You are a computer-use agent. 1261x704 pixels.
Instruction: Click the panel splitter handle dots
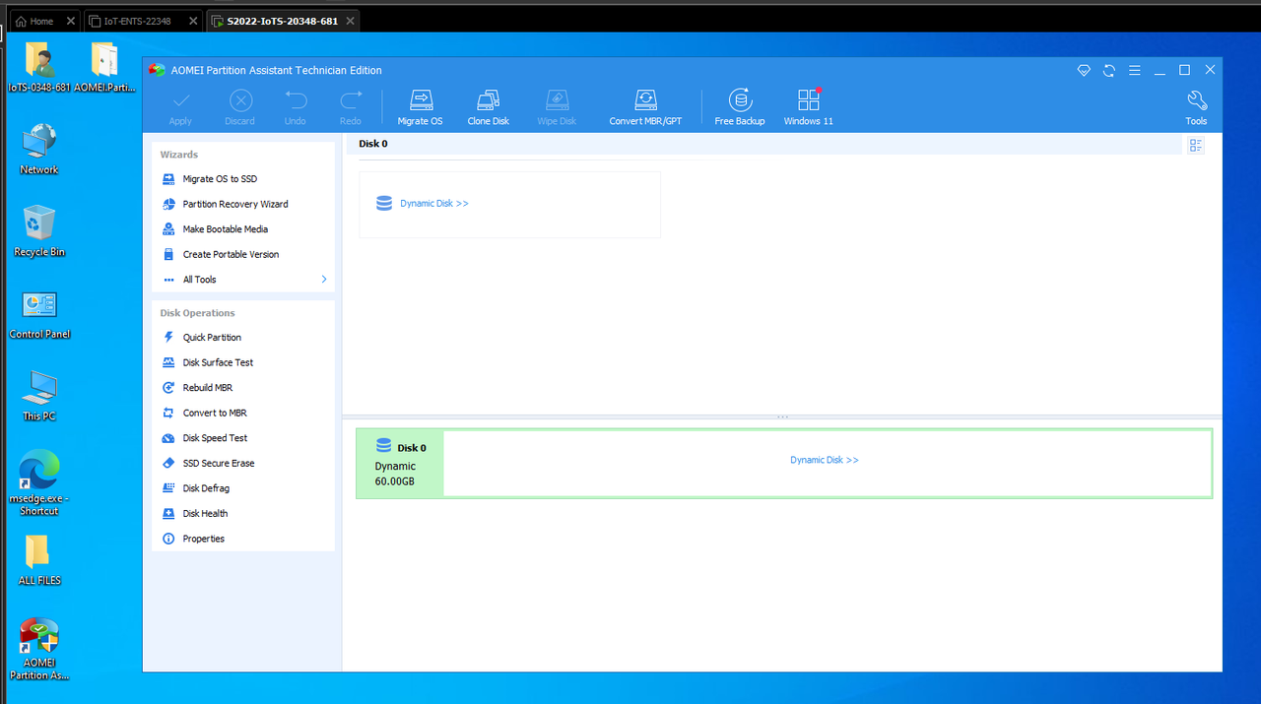(782, 417)
